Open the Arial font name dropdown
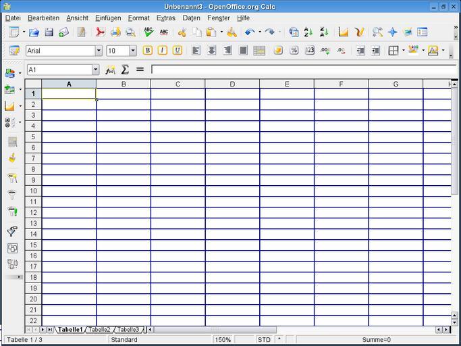Viewport: 461px width, 346px height. point(99,51)
